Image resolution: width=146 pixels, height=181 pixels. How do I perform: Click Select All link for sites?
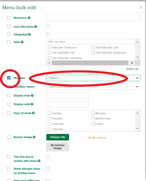click(132, 69)
